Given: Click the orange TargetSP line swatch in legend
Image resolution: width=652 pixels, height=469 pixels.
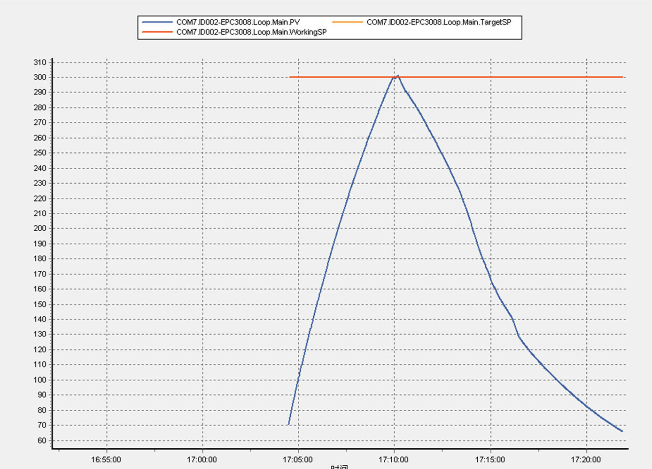Looking at the screenshot, I should coord(347,22).
